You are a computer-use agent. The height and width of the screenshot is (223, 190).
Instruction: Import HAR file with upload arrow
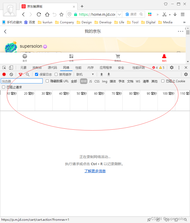(x=102, y=74)
